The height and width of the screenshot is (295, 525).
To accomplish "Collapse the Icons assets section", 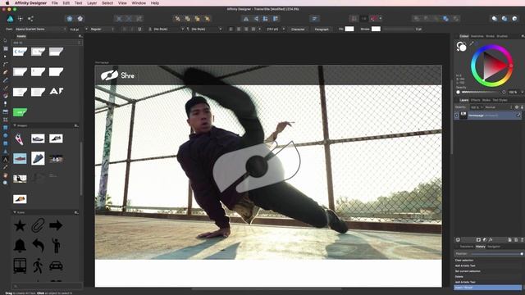I will [x=15, y=212].
